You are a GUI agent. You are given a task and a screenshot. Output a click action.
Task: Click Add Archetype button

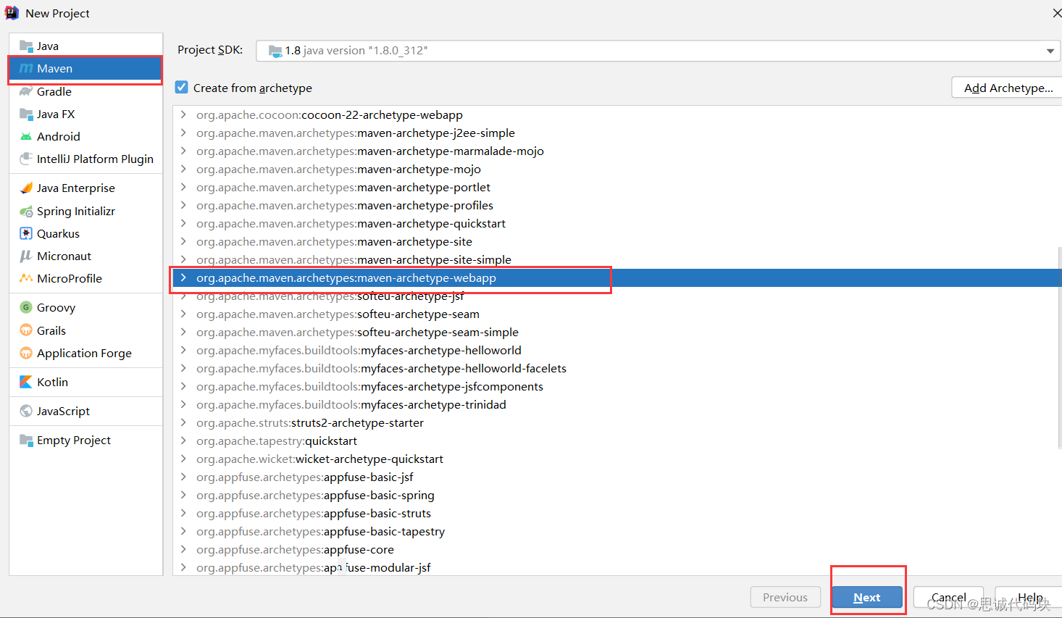click(x=1008, y=88)
